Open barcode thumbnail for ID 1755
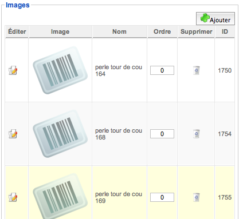Viewport: 243px width, 219px height. [60, 196]
